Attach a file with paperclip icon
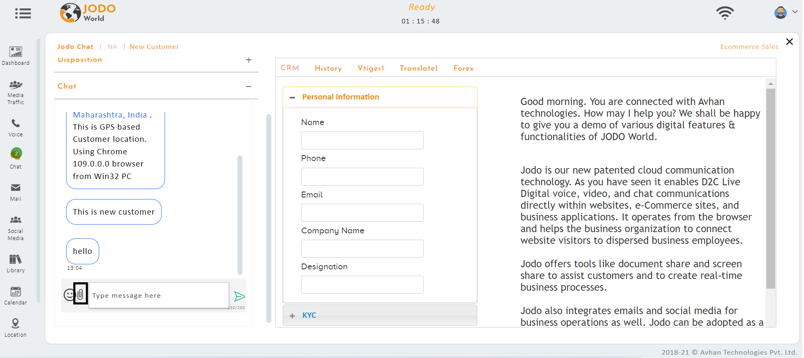Screen dimensions: 804x358 (80, 294)
